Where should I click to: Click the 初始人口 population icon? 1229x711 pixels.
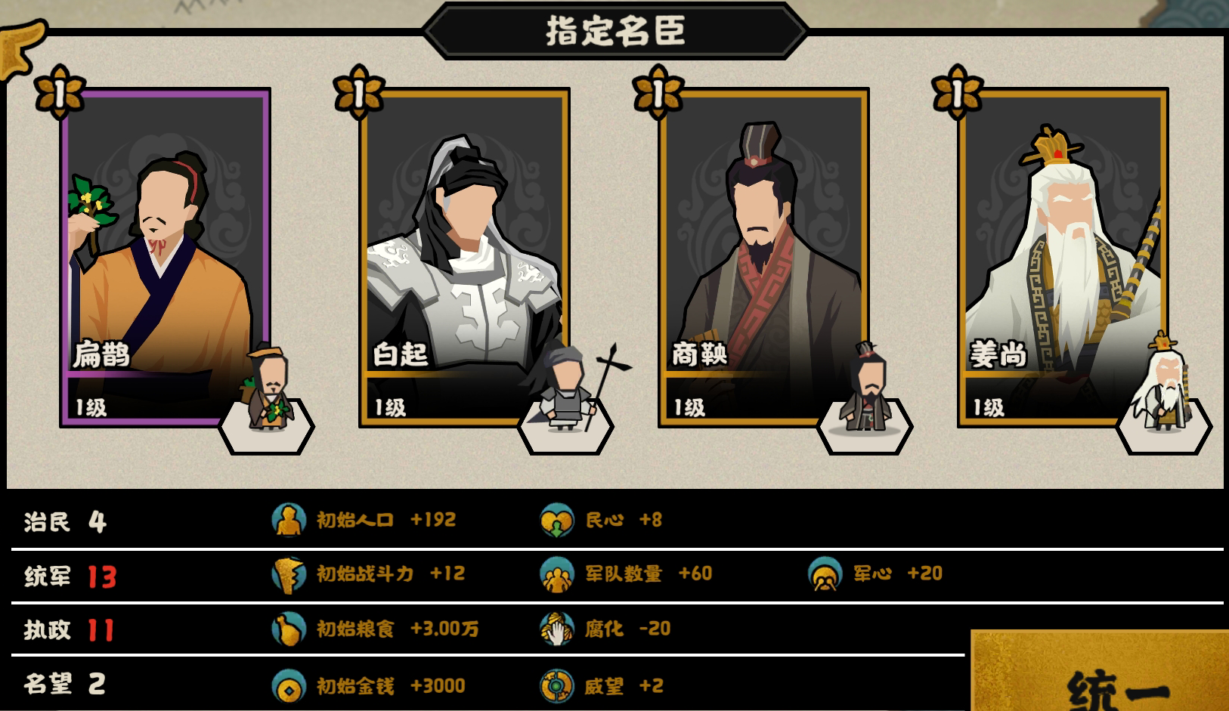(x=289, y=520)
